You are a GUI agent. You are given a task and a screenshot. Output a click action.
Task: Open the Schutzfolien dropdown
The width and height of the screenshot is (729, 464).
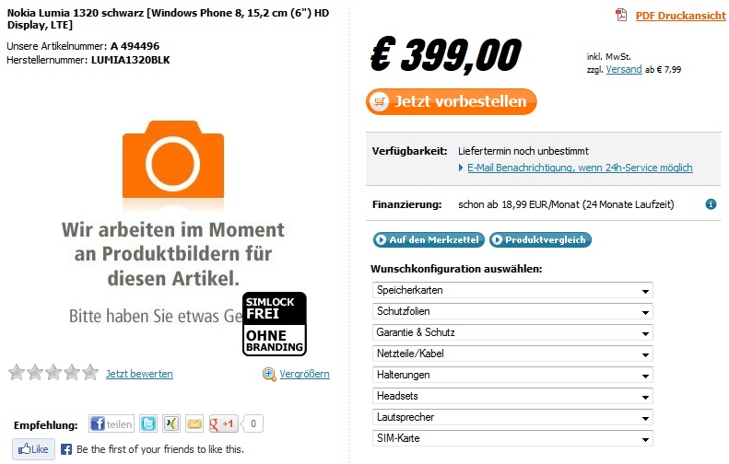coord(512,311)
